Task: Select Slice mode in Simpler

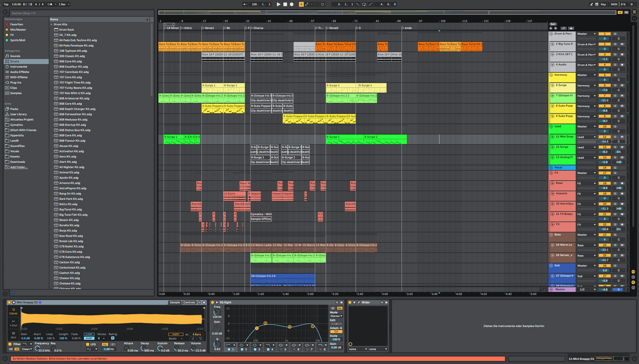Action: coord(13,335)
